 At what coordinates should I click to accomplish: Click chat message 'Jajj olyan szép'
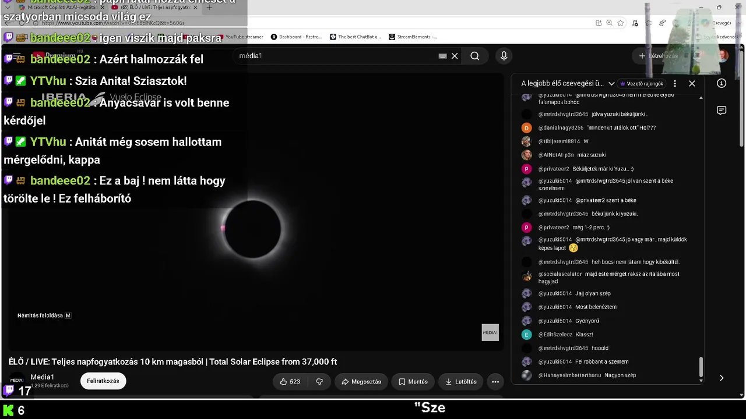tap(593, 294)
